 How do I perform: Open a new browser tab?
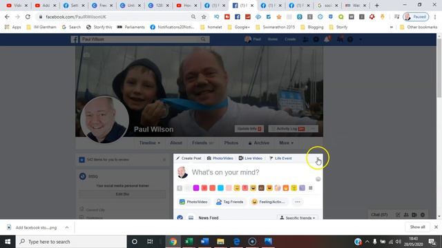377,6
